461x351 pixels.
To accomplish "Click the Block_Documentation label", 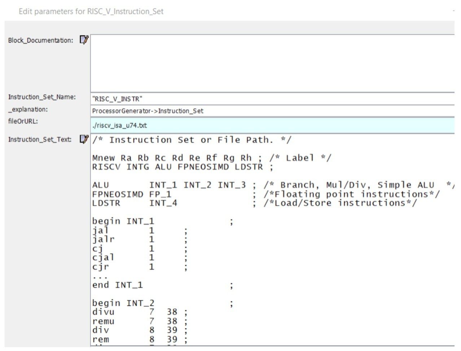I will pos(40,40).
